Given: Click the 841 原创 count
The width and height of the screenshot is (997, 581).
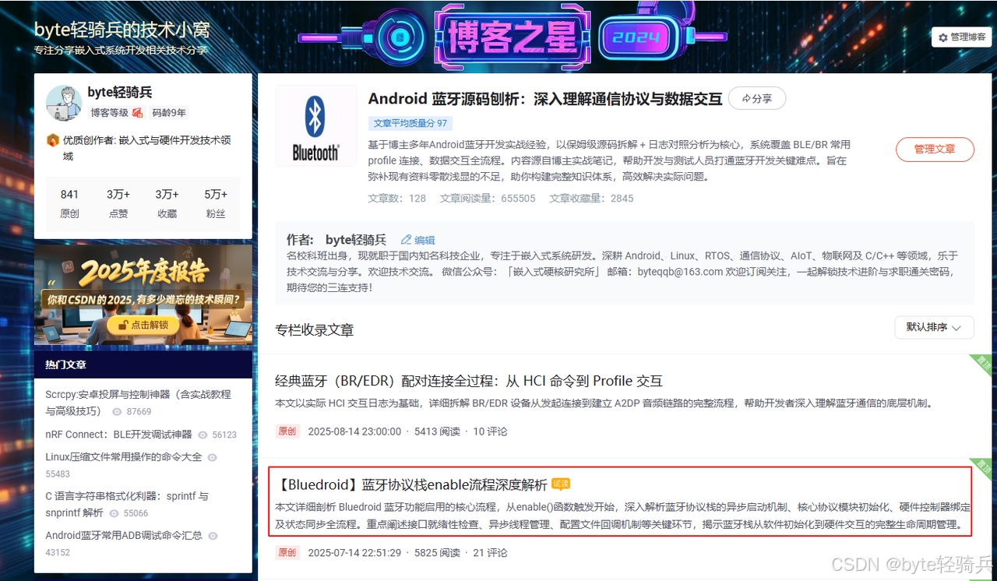Looking at the screenshot, I should click(x=69, y=203).
